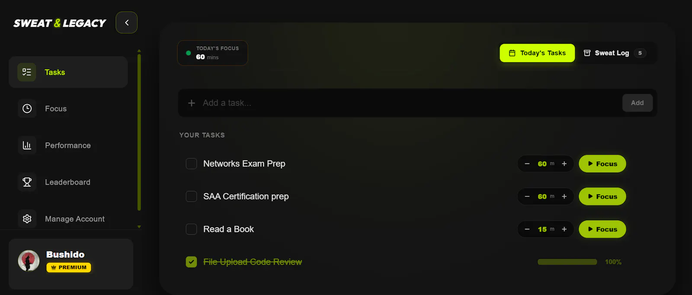Screen dimensions: 692x295
Task: Click the Your Tasks heading
Action: coord(202,135)
